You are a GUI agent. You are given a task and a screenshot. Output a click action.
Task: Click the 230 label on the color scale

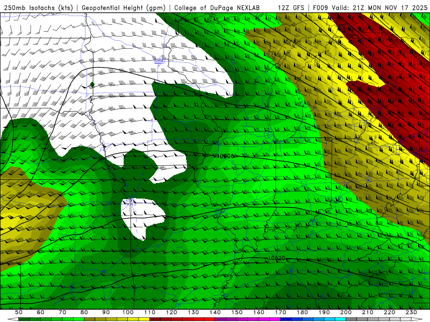point(411,312)
